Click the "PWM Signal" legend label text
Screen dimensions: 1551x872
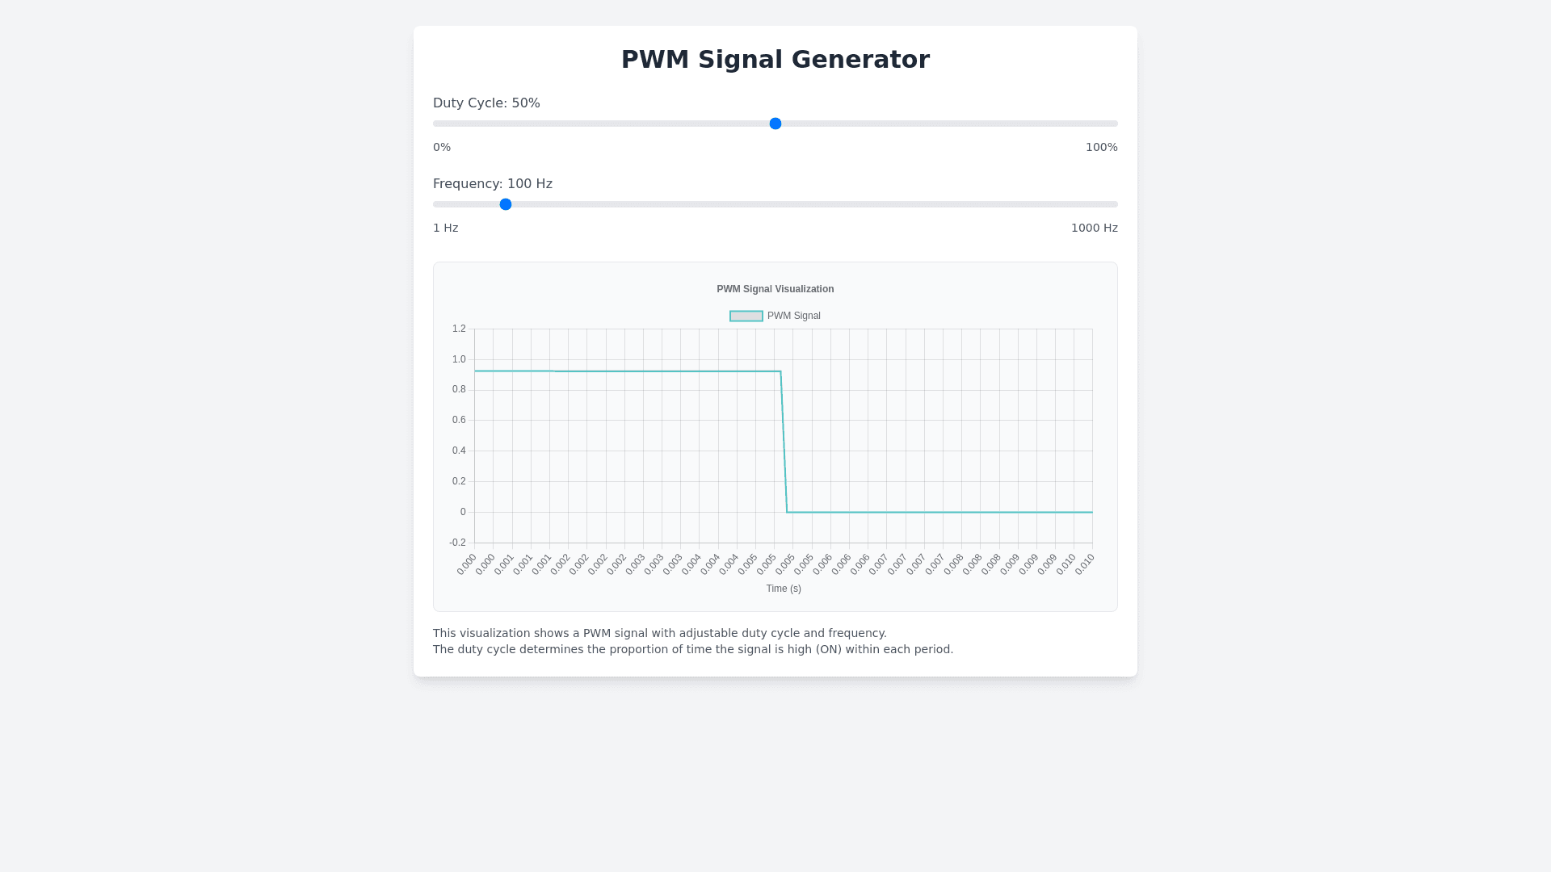793,317
